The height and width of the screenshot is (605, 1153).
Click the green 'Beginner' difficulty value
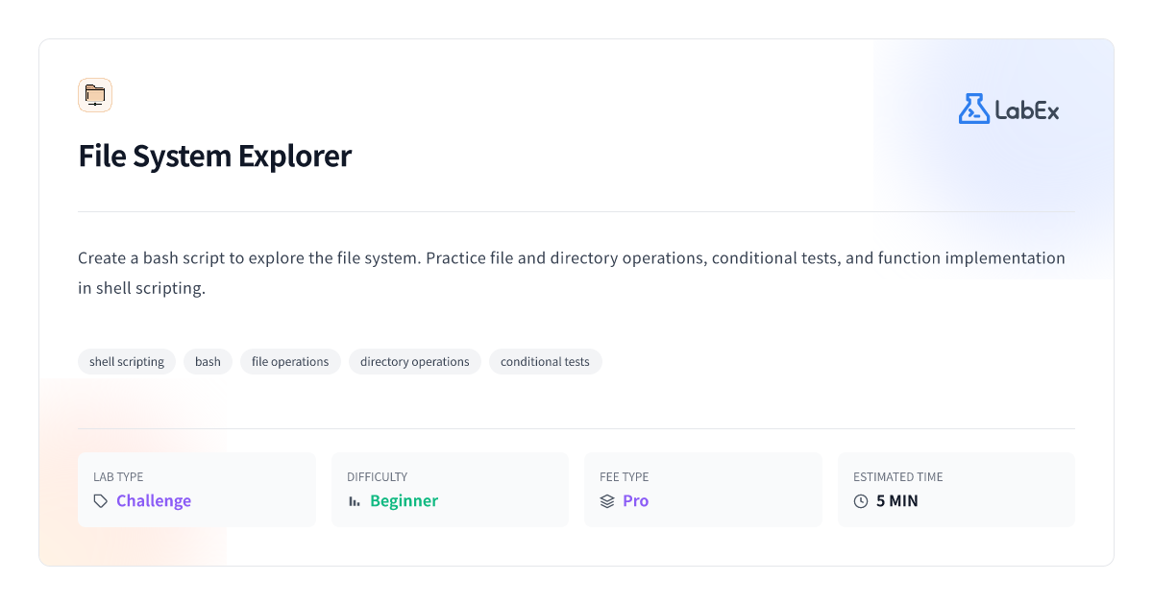pyautogui.click(x=404, y=501)
